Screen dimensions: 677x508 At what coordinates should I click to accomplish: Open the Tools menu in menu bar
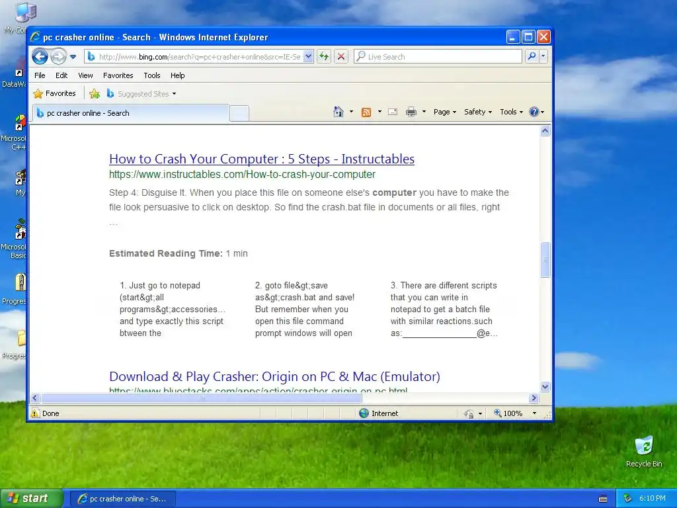pyautogui.click(x=151, y=75)
